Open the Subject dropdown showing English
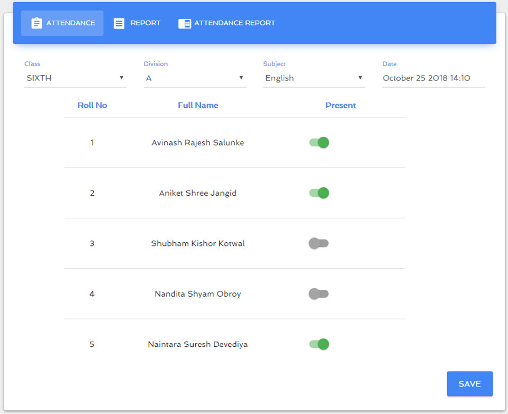Screen dimensions: 508x414 314,78
